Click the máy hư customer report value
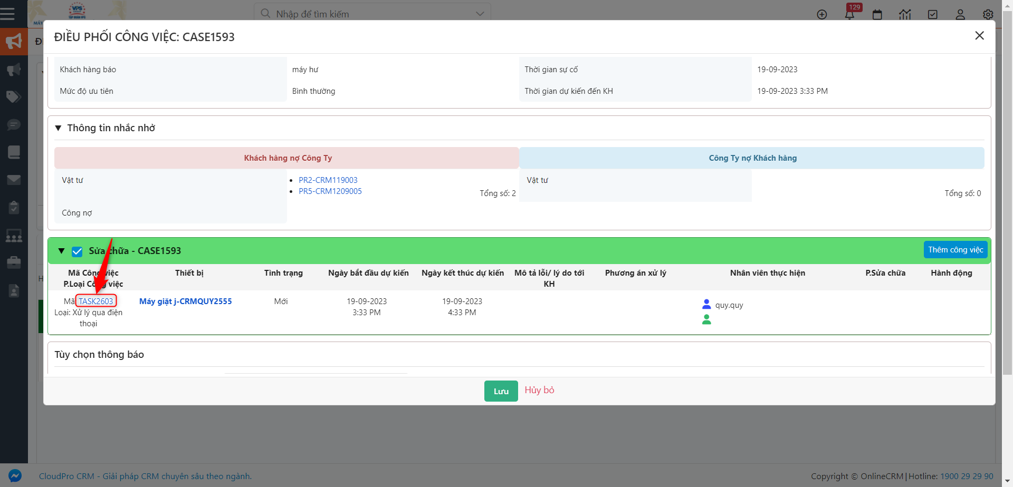The image size is (1013, 487). pos(305,70)
